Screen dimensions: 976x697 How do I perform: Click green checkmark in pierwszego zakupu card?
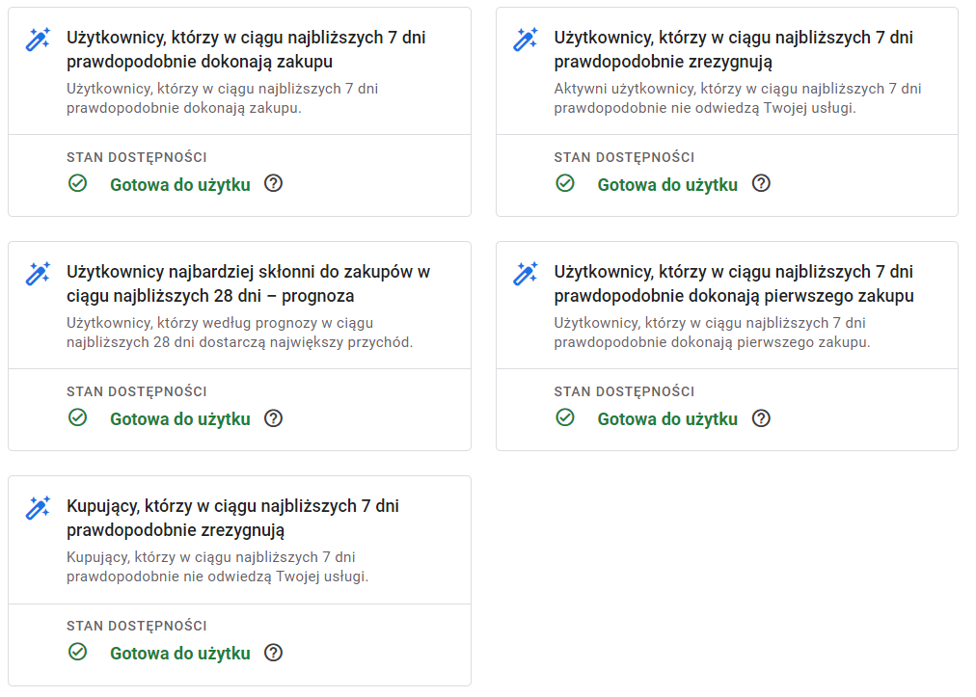click(x=565, y=417)
